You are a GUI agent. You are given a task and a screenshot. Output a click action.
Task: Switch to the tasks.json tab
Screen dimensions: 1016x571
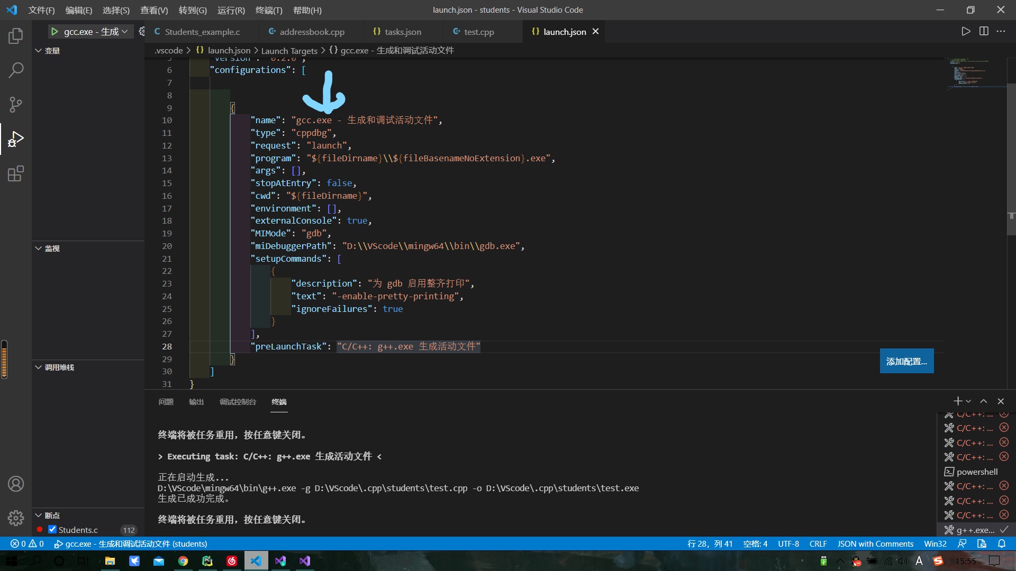coord(402,32)
